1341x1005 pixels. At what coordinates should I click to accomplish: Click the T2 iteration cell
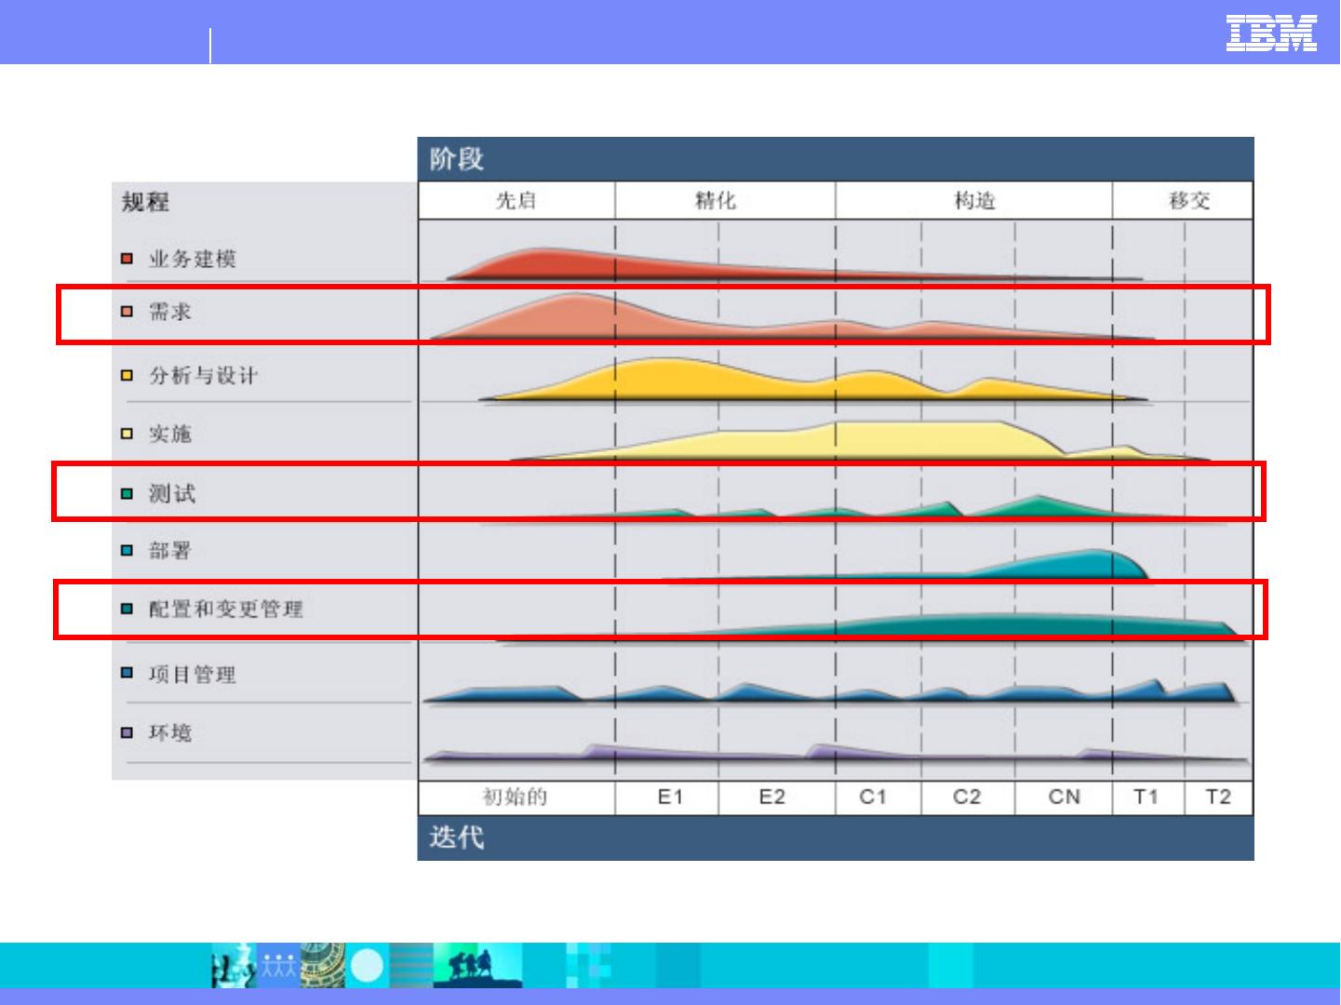(x=1218, y=797)
